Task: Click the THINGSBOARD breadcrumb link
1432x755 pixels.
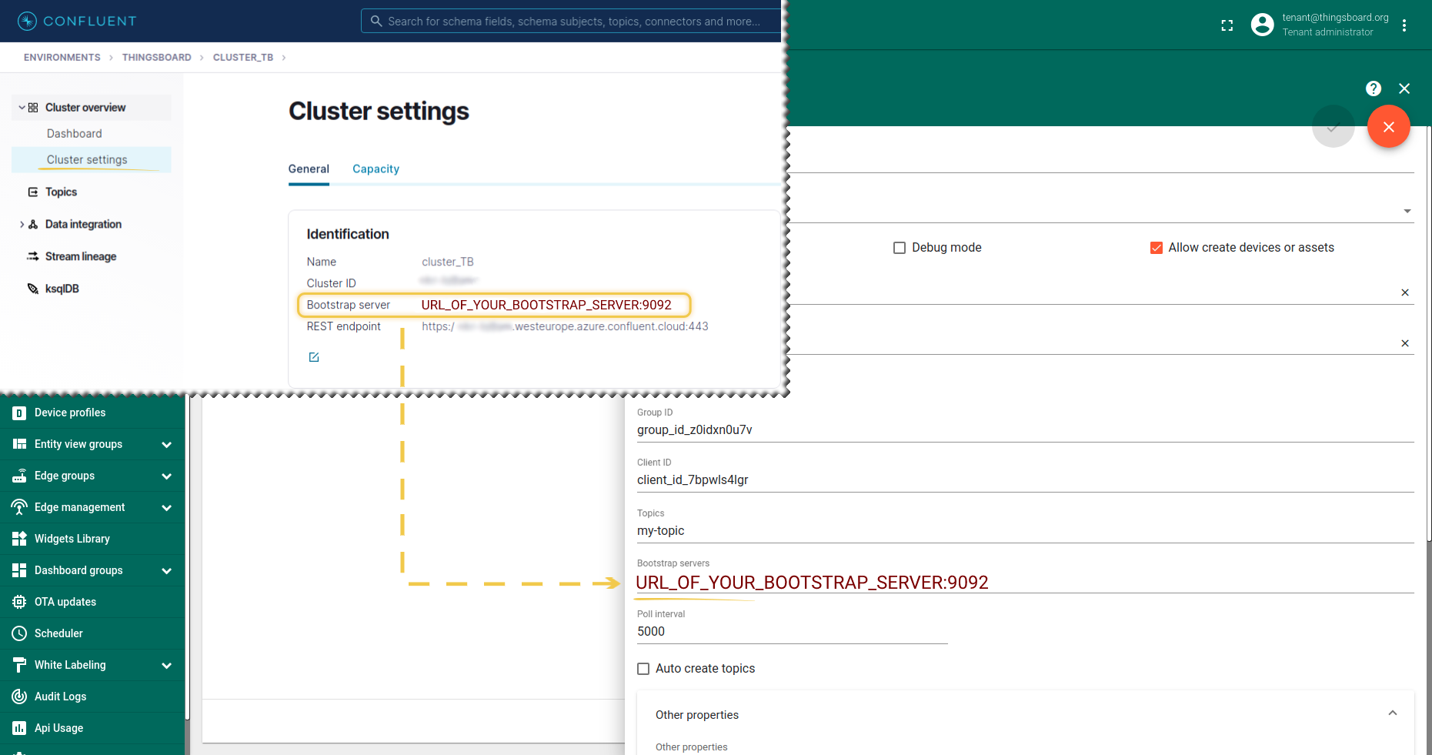Action: coord(156,58)
